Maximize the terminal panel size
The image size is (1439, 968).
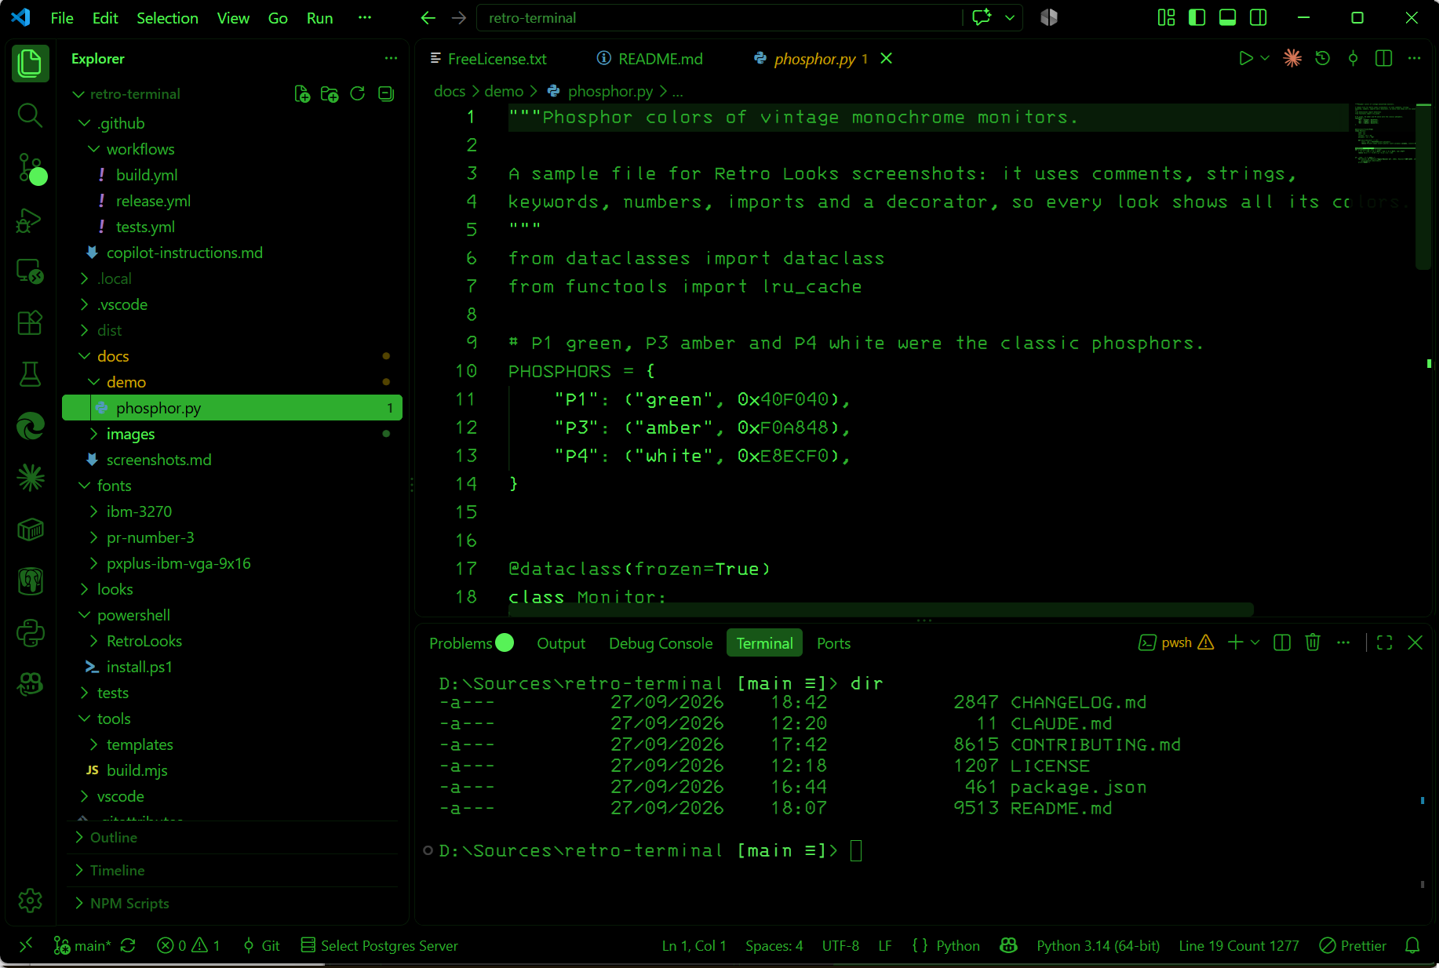[1385, 643]
